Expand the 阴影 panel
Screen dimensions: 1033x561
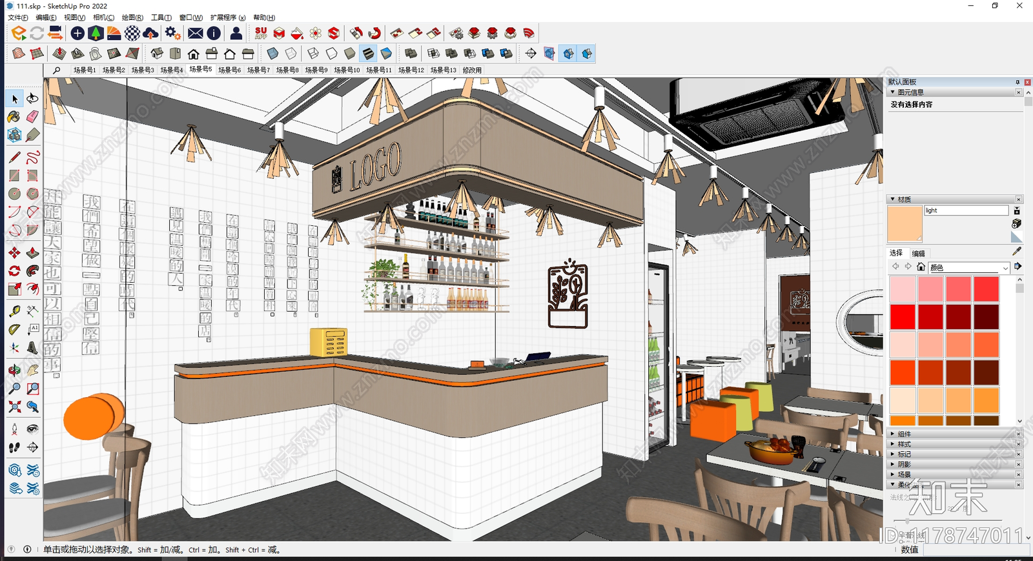click(893, 464)
